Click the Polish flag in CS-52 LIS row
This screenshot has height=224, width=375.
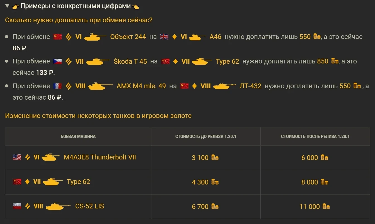pos(17,206)
